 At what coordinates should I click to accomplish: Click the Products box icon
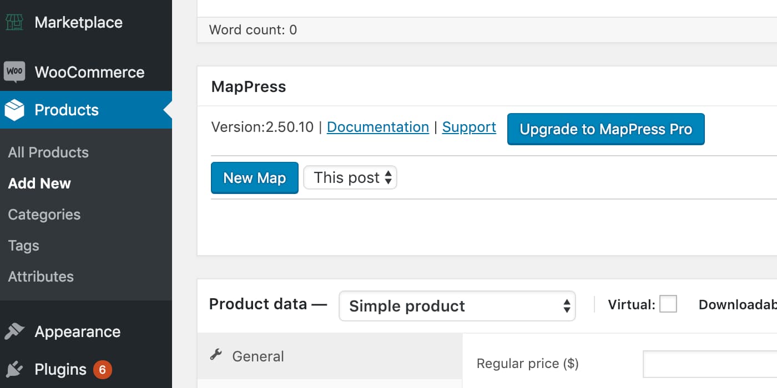pyautogui.click(x=14, y=110)
